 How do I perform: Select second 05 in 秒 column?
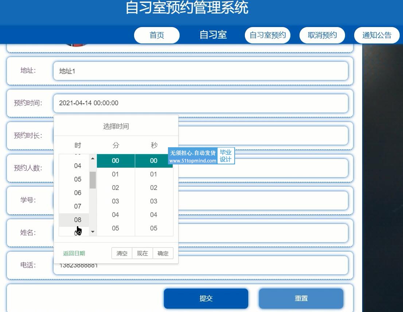[154, 228]
